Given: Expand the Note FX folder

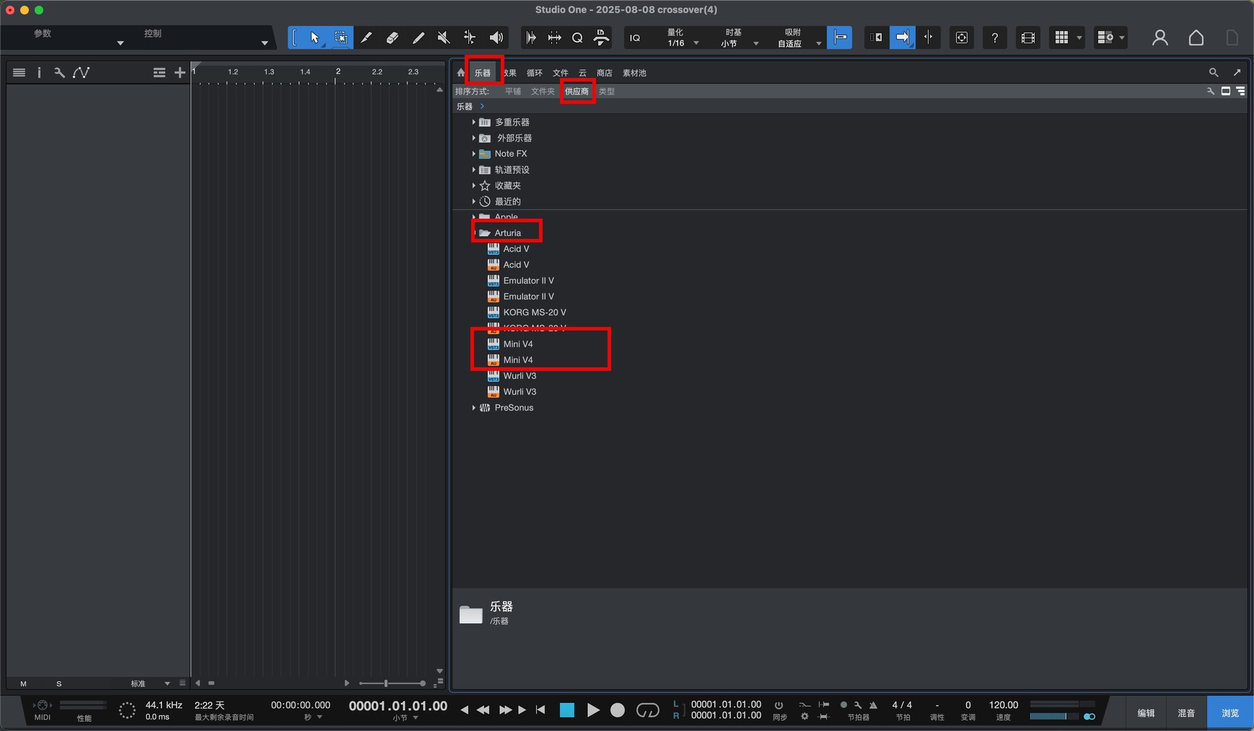Looking at the screenshot, I should click(x=474, y=154).
